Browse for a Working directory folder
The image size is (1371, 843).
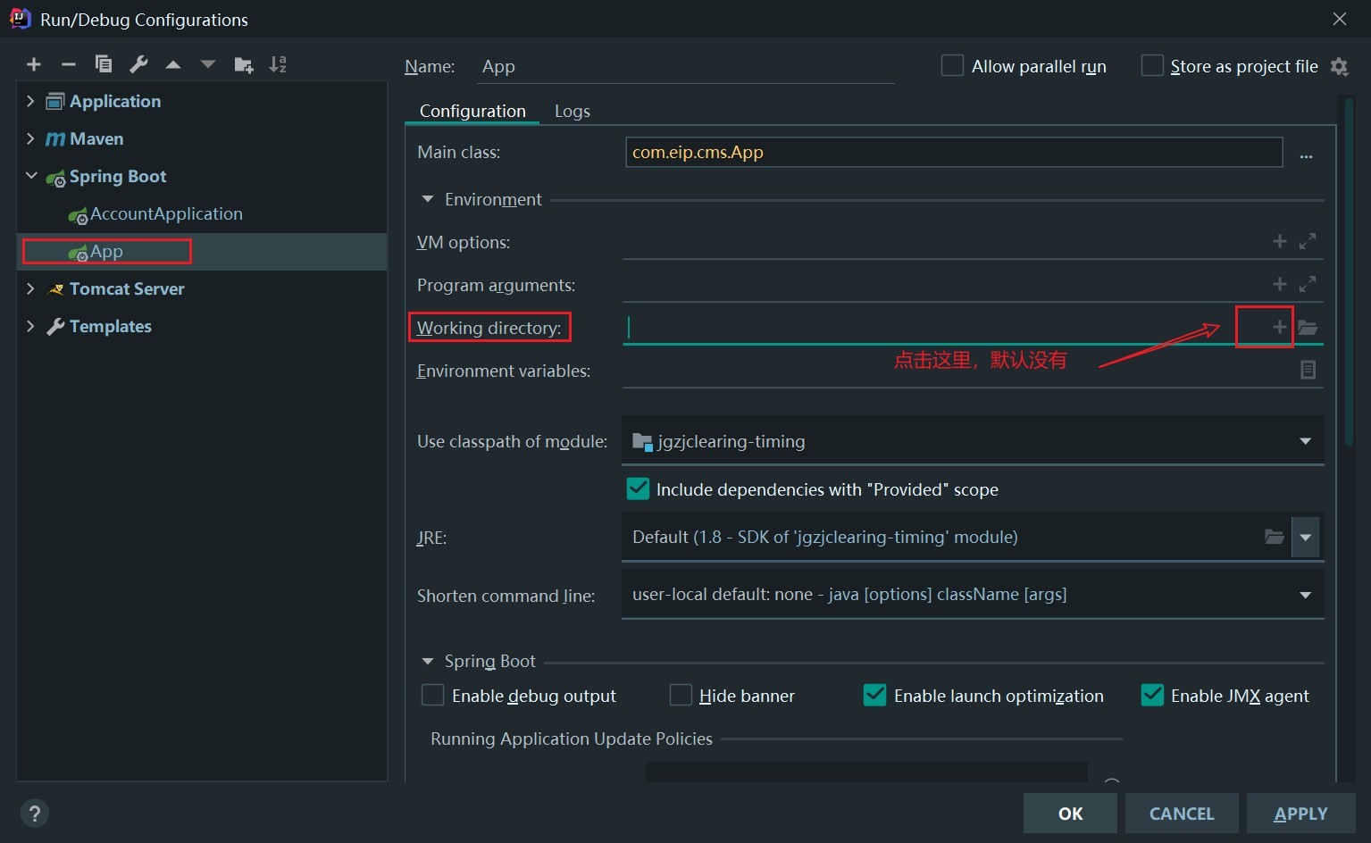coord(1308,327)
